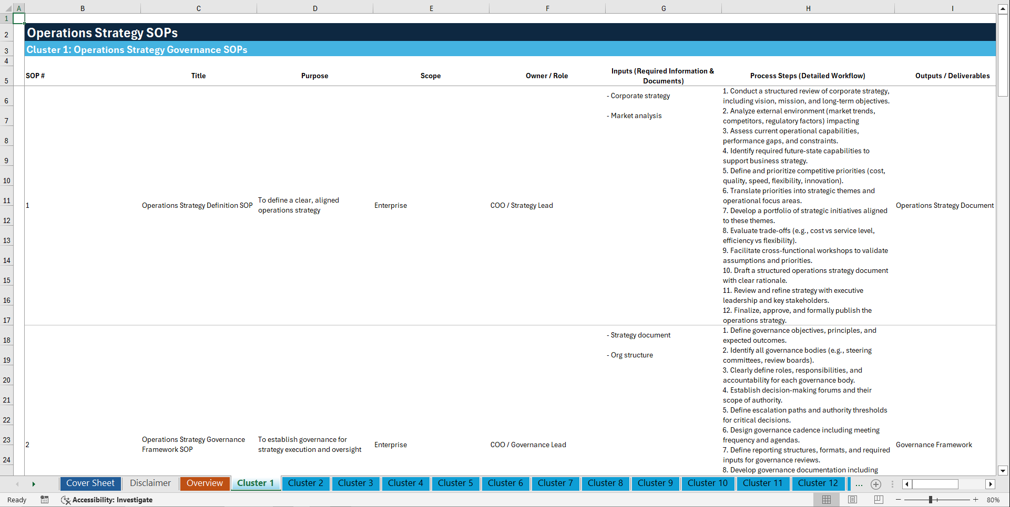Open the Overview sheet tab
This screenshot has width=1010, height=507.
pos(205,483)
